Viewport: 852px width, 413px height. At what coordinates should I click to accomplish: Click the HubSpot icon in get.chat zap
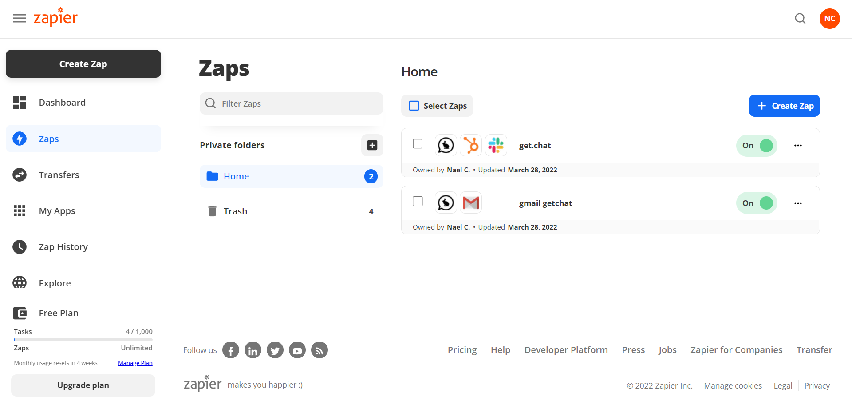[x=471, y=145]
